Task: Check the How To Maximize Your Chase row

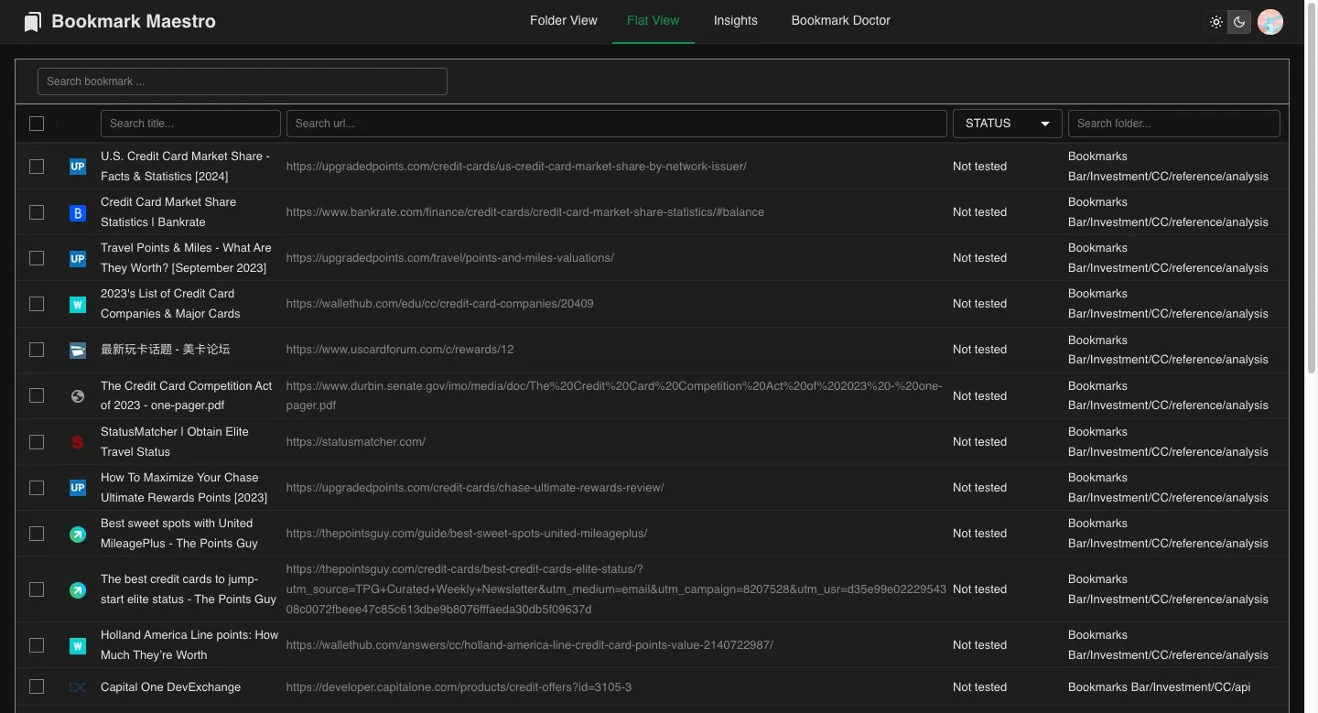Action: 37,488
